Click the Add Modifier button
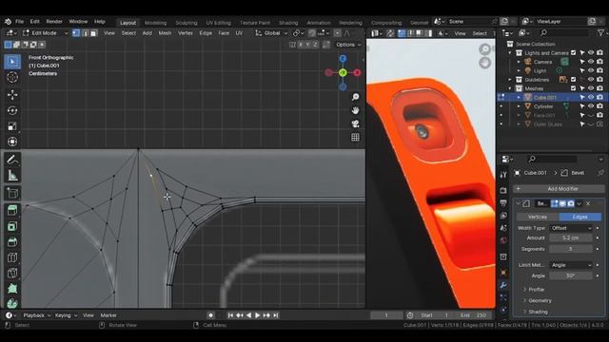Image resolution: width=609 pixels, height=342 pixels. (x=559, y=189)
